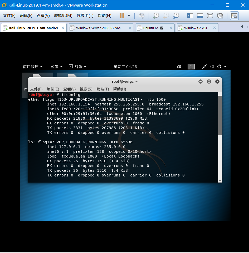This screenshot has width=249, height=253.
Task: Maximize the root@weiyu terminal window
Action: click(209, 82)
